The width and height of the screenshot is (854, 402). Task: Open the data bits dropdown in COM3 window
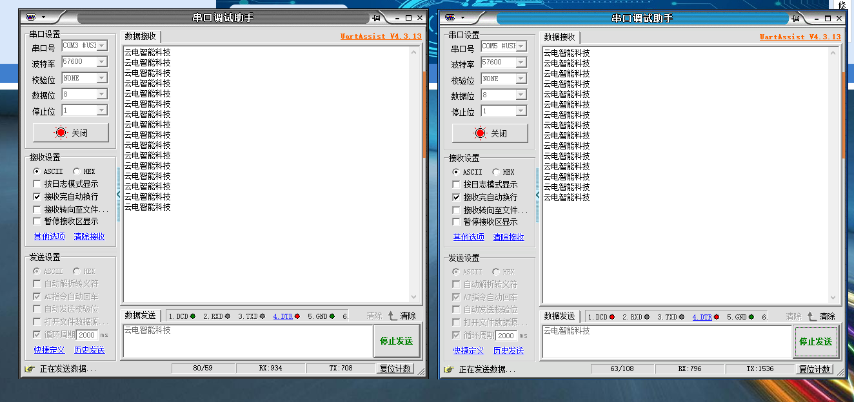point(102,94)
